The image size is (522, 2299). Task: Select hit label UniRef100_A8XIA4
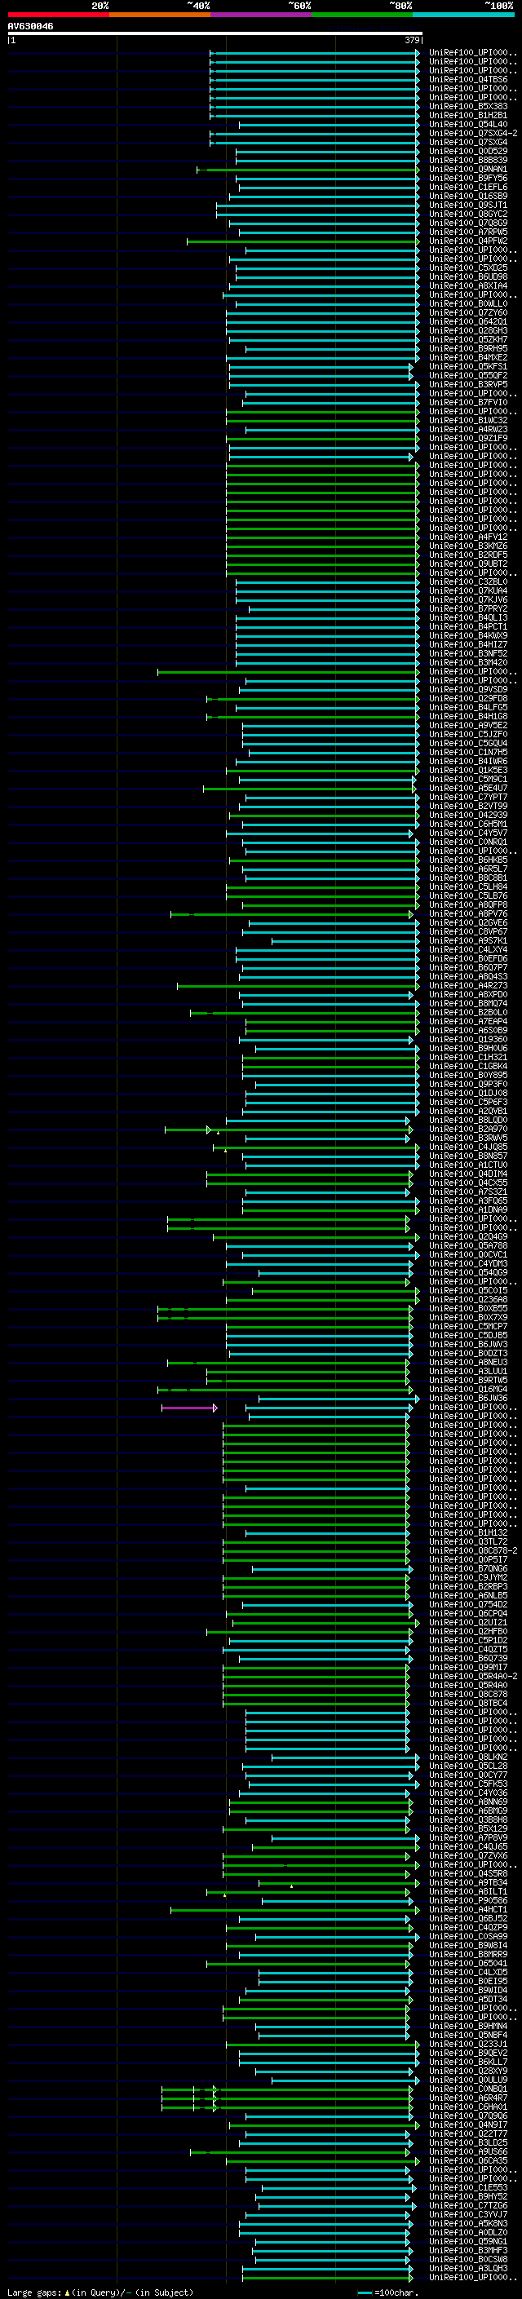468,285
